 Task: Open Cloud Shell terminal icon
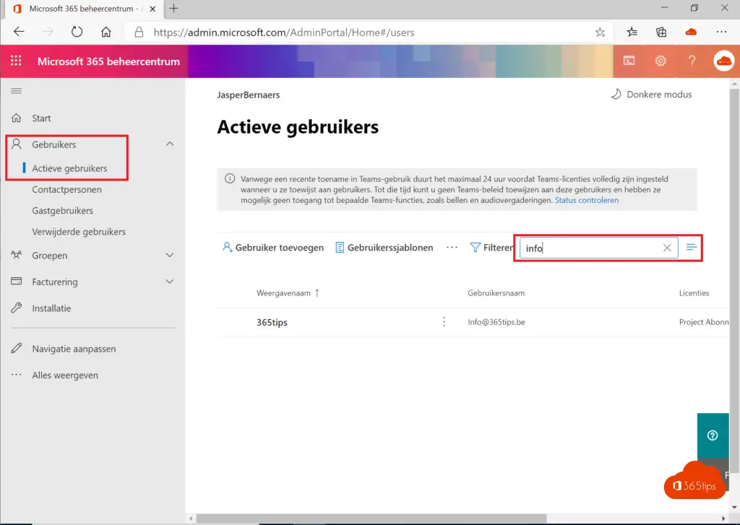coord(629,61)
